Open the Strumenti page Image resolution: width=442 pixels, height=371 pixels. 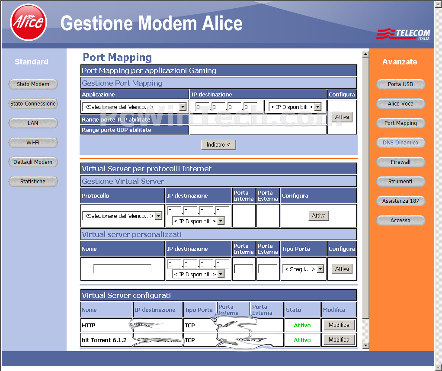[400, 181]
